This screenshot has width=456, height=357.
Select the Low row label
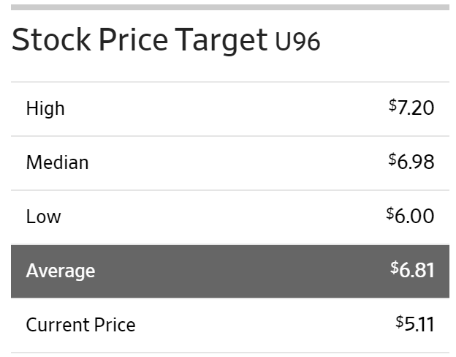point(44,217)
